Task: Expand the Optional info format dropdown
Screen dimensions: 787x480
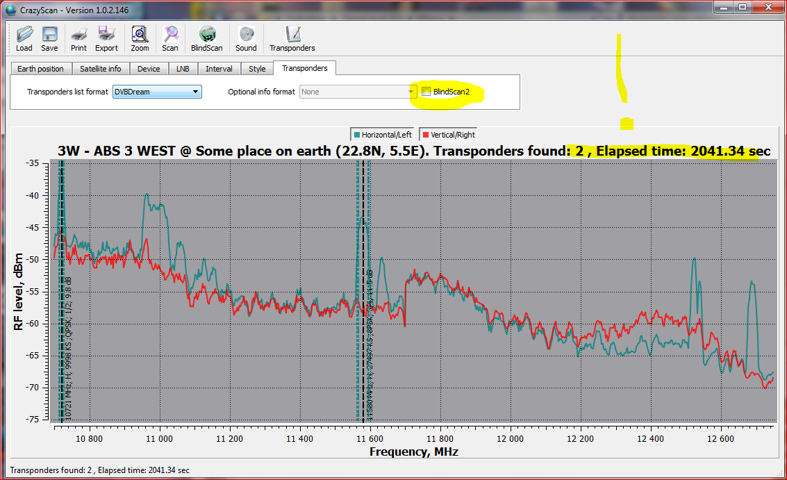Action: (358, 92)
